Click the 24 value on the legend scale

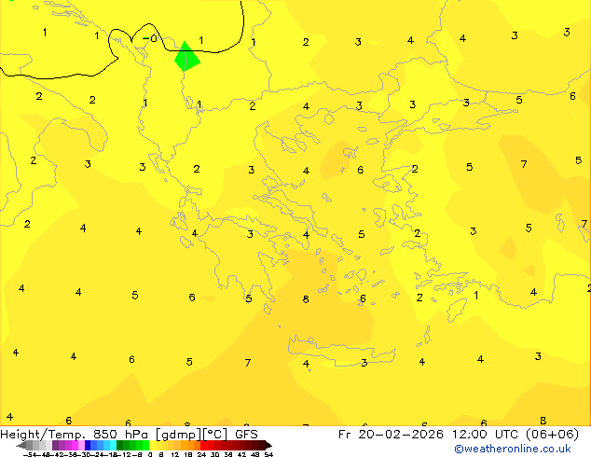(x=201, y=454)
